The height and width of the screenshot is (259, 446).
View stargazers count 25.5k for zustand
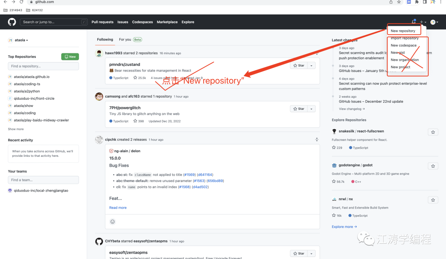[x=140, y=78]
